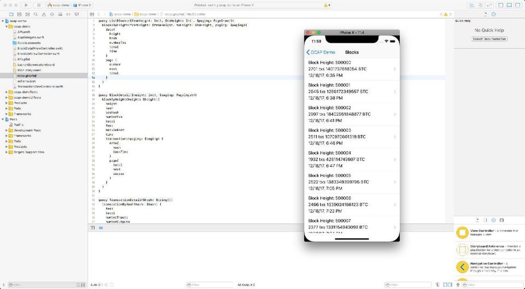Click the Stop button in Xcode toolbar
Screen dimensions: 525x289
point(38,5)
